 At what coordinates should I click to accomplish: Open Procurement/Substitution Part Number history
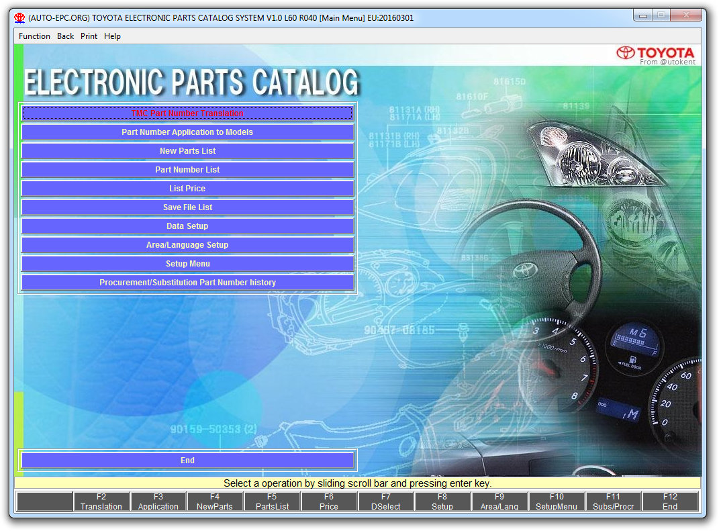[187, 283]
